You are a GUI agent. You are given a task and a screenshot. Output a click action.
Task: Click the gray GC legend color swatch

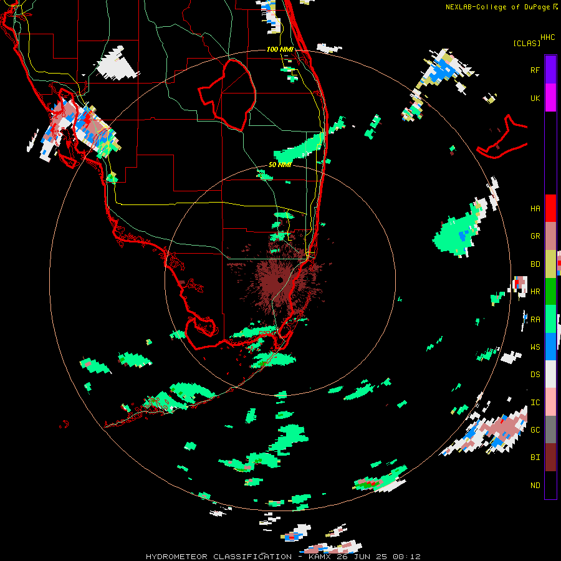tap(550, 429)
